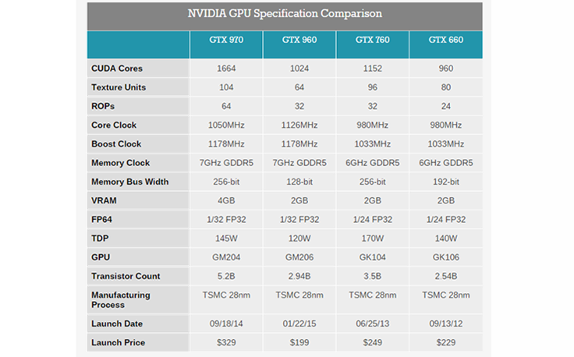Click the GM206 GPU cell
The height and width of the screenshot is (357, 574).
click(x=299, y=257)
